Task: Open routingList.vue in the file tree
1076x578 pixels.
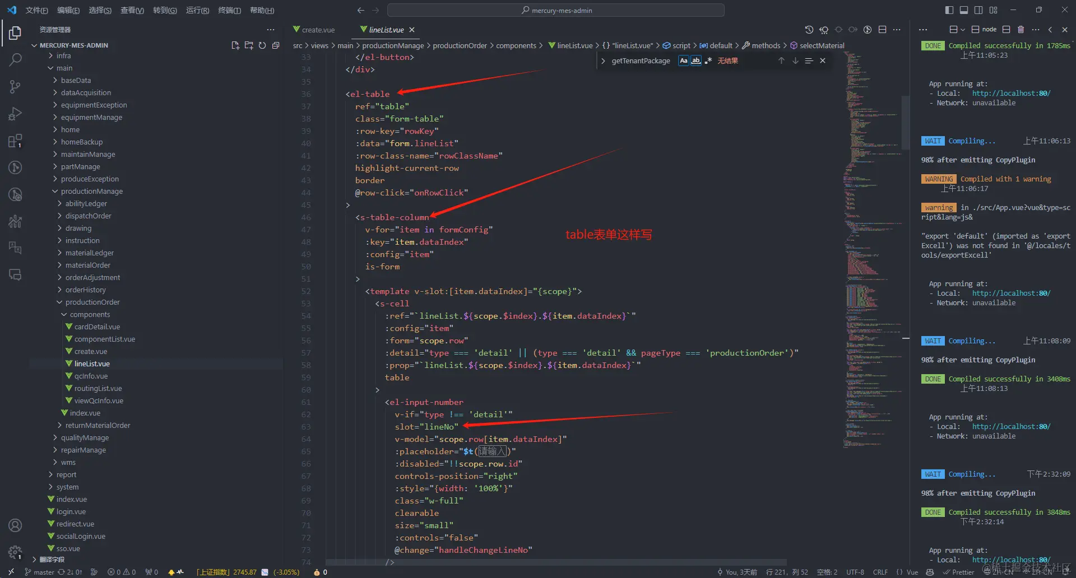Action: (98, 389)
